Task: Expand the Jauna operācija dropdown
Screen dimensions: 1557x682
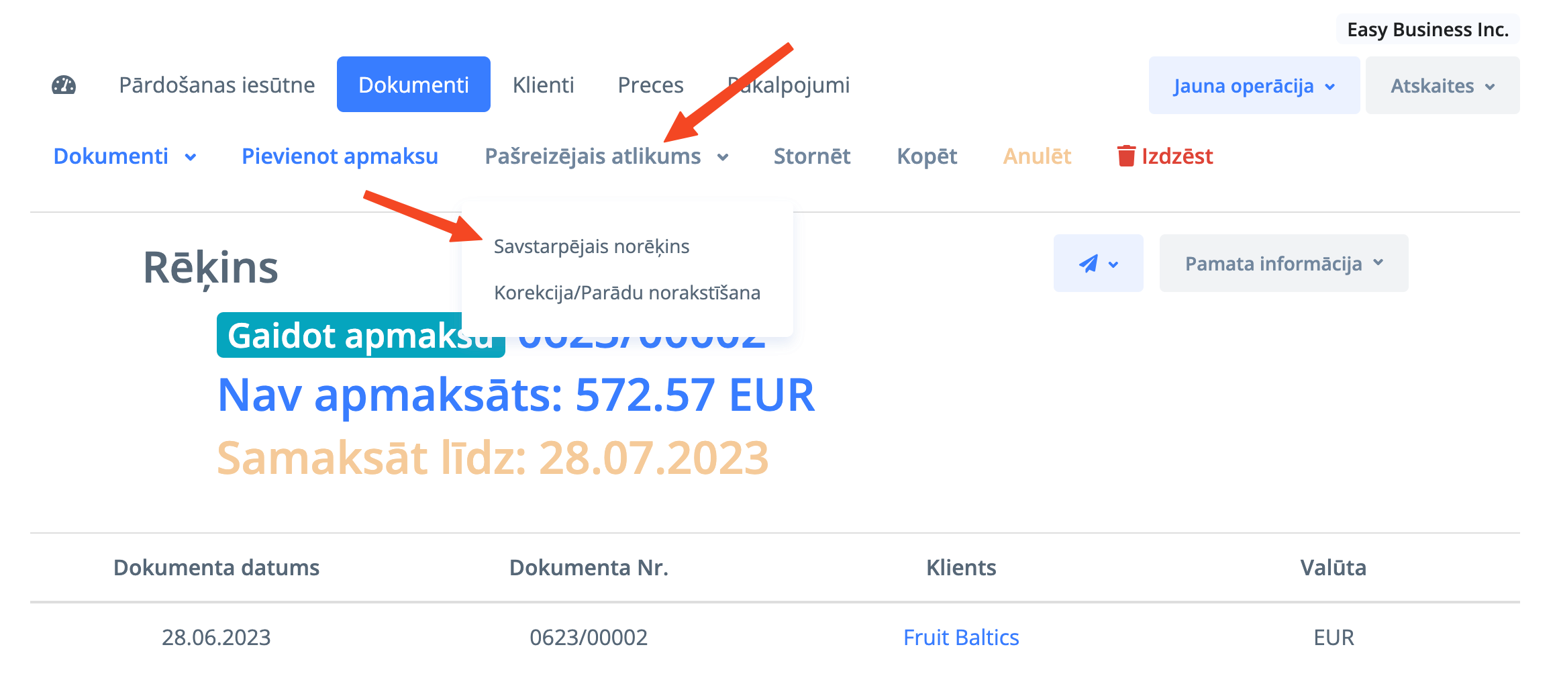Action: point(1254,86)
